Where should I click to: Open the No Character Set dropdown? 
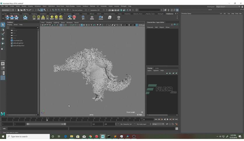click(126, 124)
